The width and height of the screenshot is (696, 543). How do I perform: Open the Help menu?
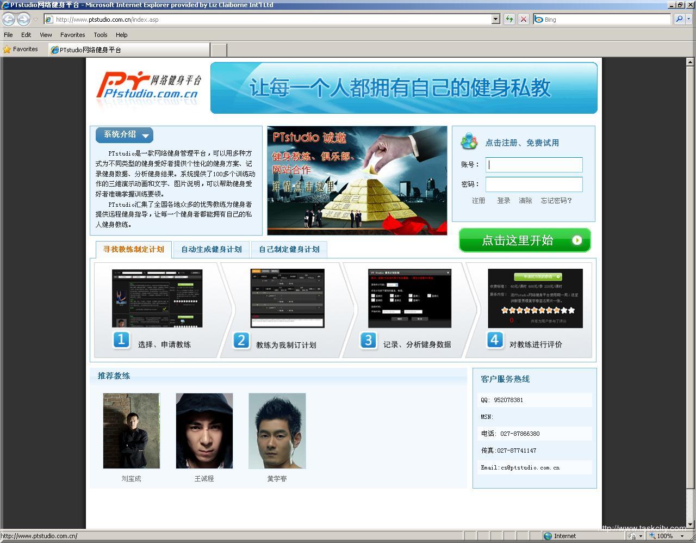121,35
